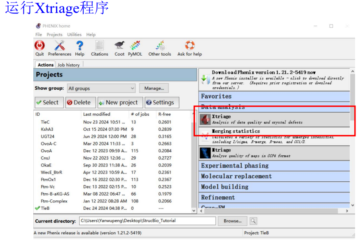Open the File menu
The width and height of the screenshot is (362, 243).
tap(39, 35)
